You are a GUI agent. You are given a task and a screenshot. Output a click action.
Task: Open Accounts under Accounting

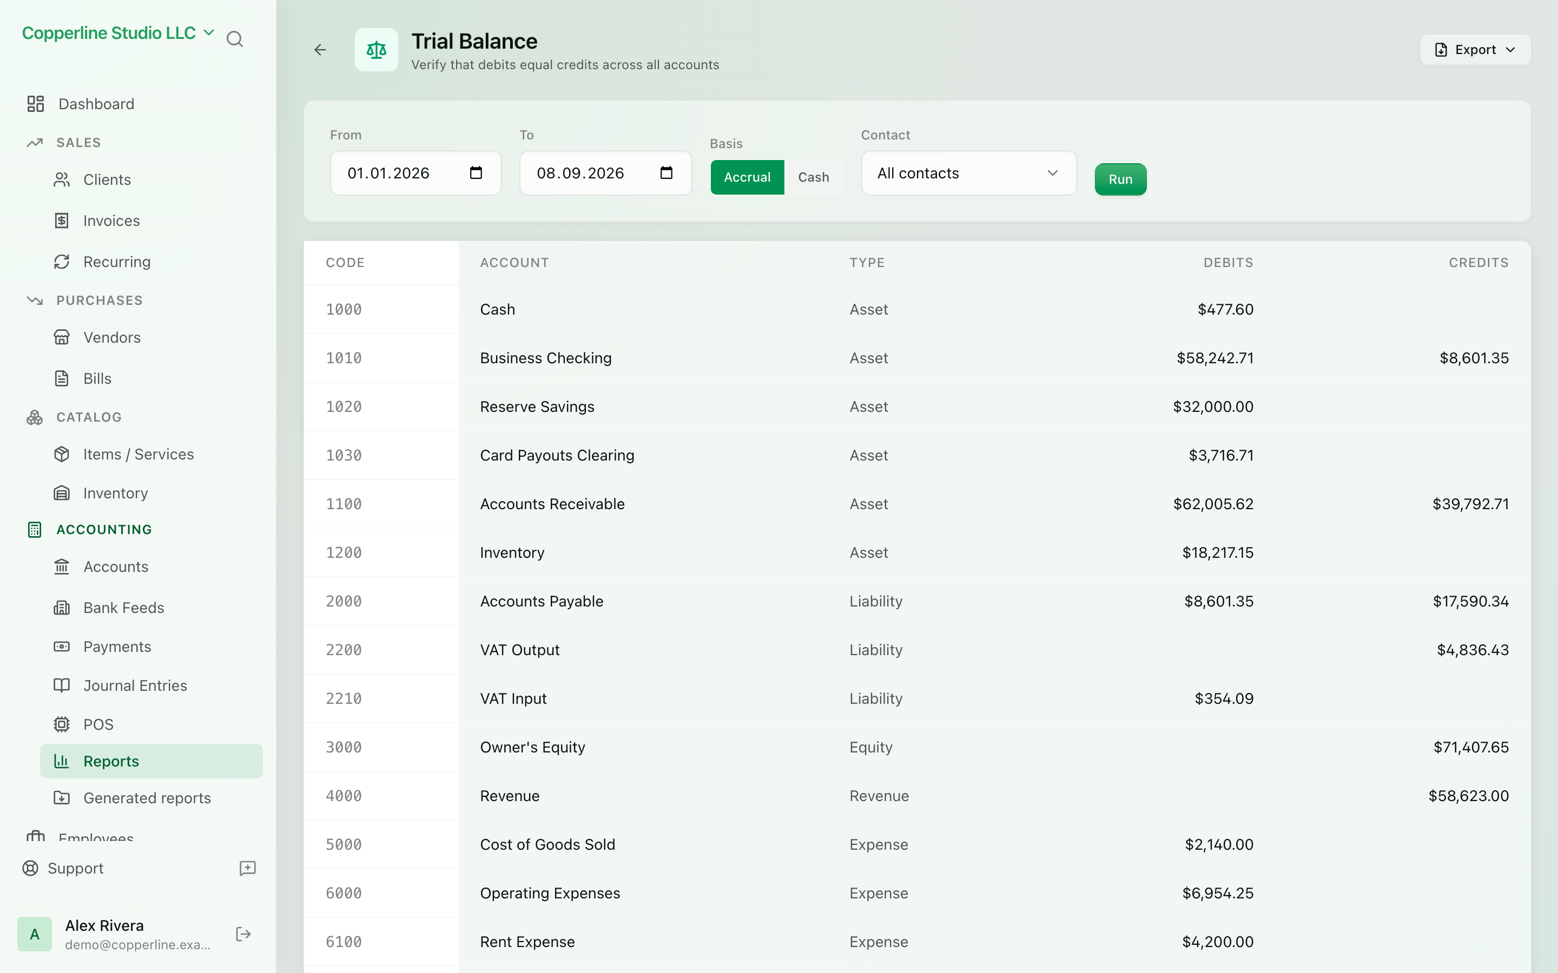coord(151,567)
